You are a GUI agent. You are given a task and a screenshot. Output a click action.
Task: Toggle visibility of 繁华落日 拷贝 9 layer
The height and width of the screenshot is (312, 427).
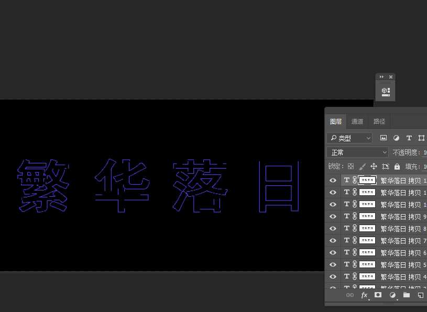(x=333, y=216)
